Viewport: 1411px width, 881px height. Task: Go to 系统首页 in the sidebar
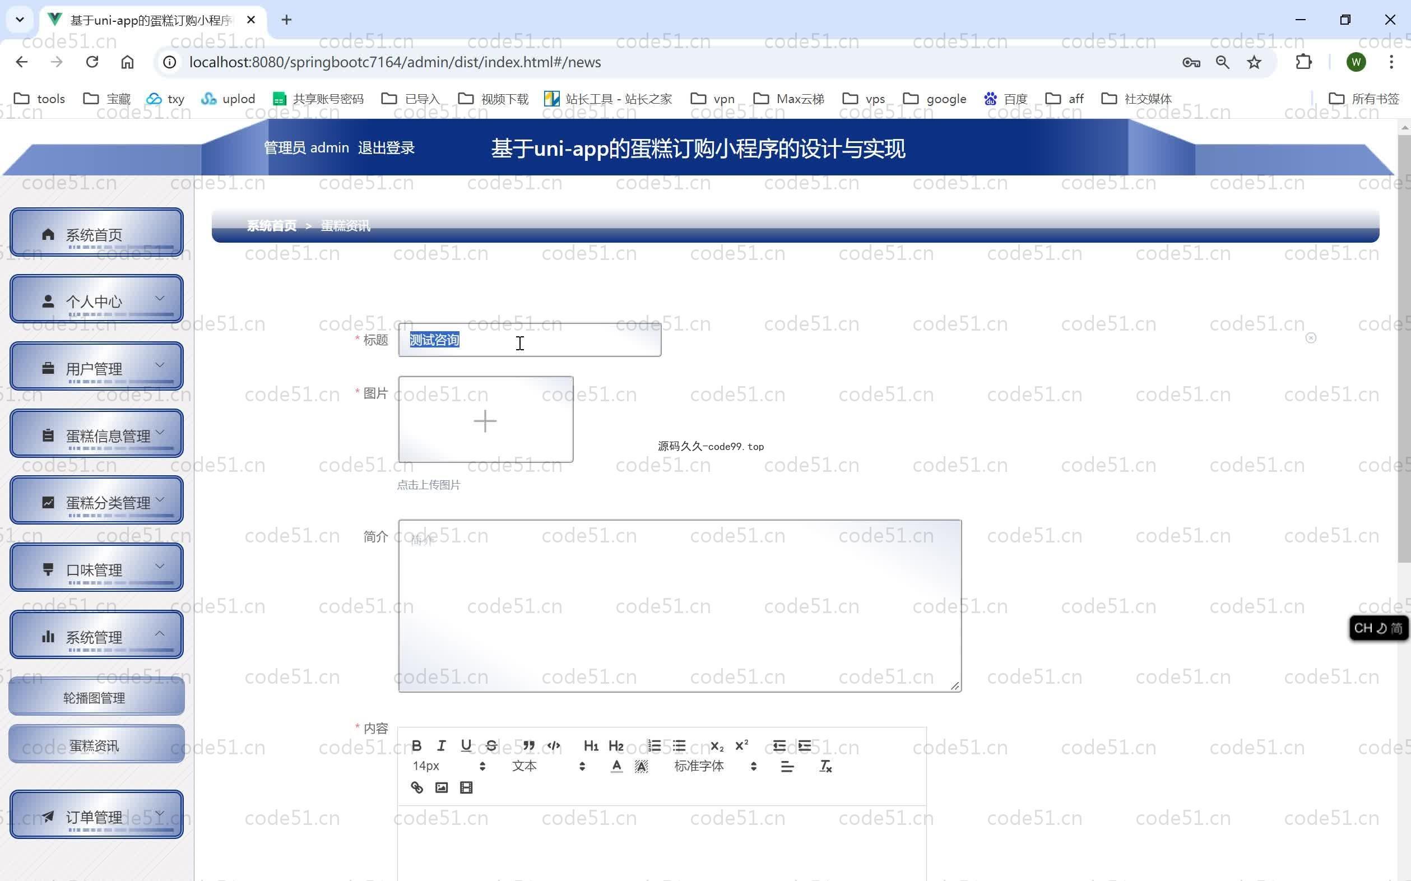click(x=97, y=233)
